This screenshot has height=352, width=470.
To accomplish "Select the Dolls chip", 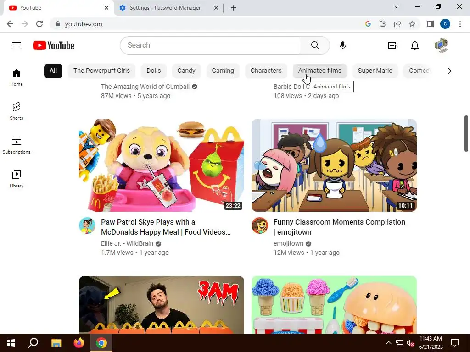I will coord(154,71).
